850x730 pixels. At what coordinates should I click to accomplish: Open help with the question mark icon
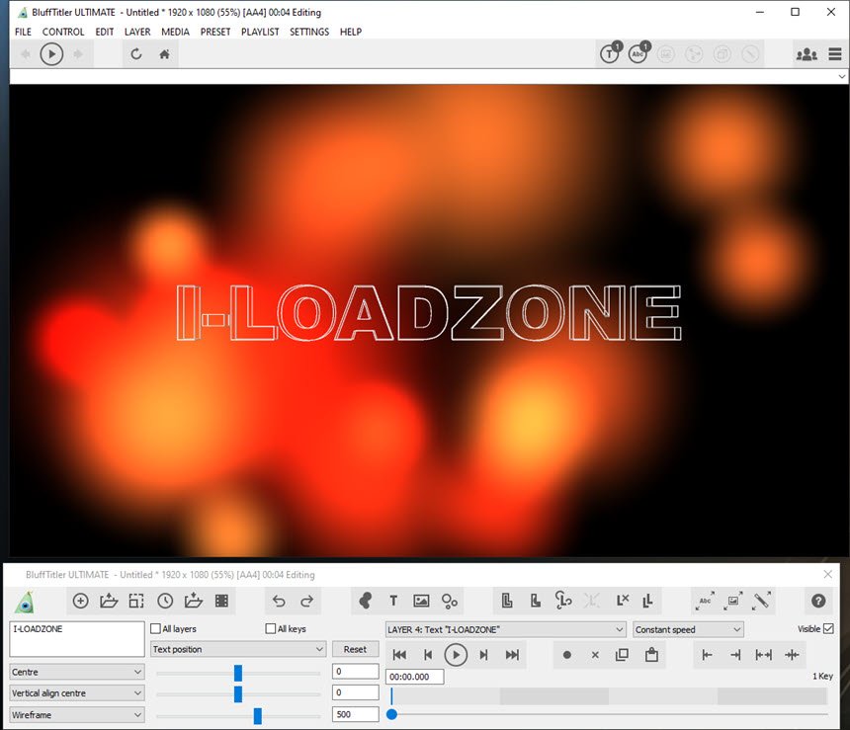tap(818, 601)
